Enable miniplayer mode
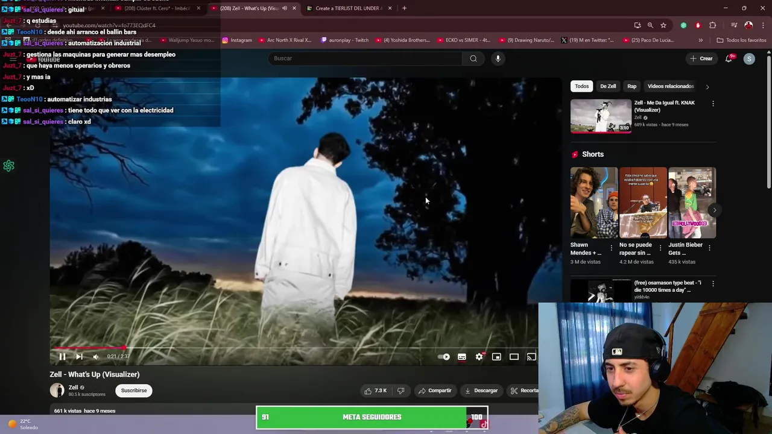Image resolution: width=772 pixels, height=434 pixels. click(496, 357)
